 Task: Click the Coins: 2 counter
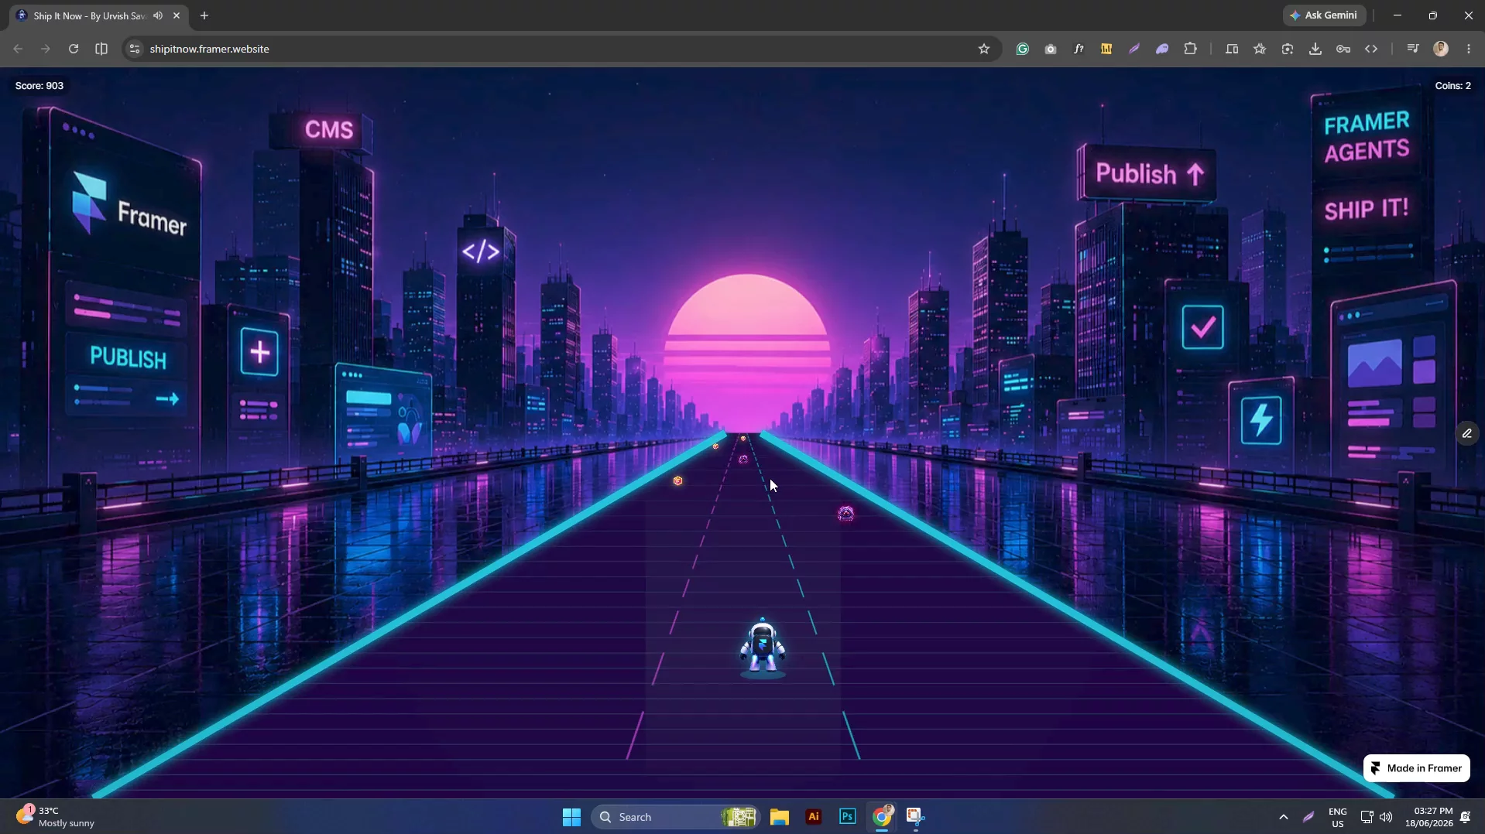click(x=1452, y=86)
